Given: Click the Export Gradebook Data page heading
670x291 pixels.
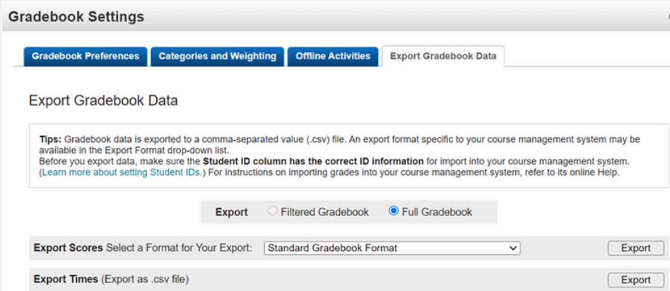Looking at the screenshot, I should click(x=103, y=101).
